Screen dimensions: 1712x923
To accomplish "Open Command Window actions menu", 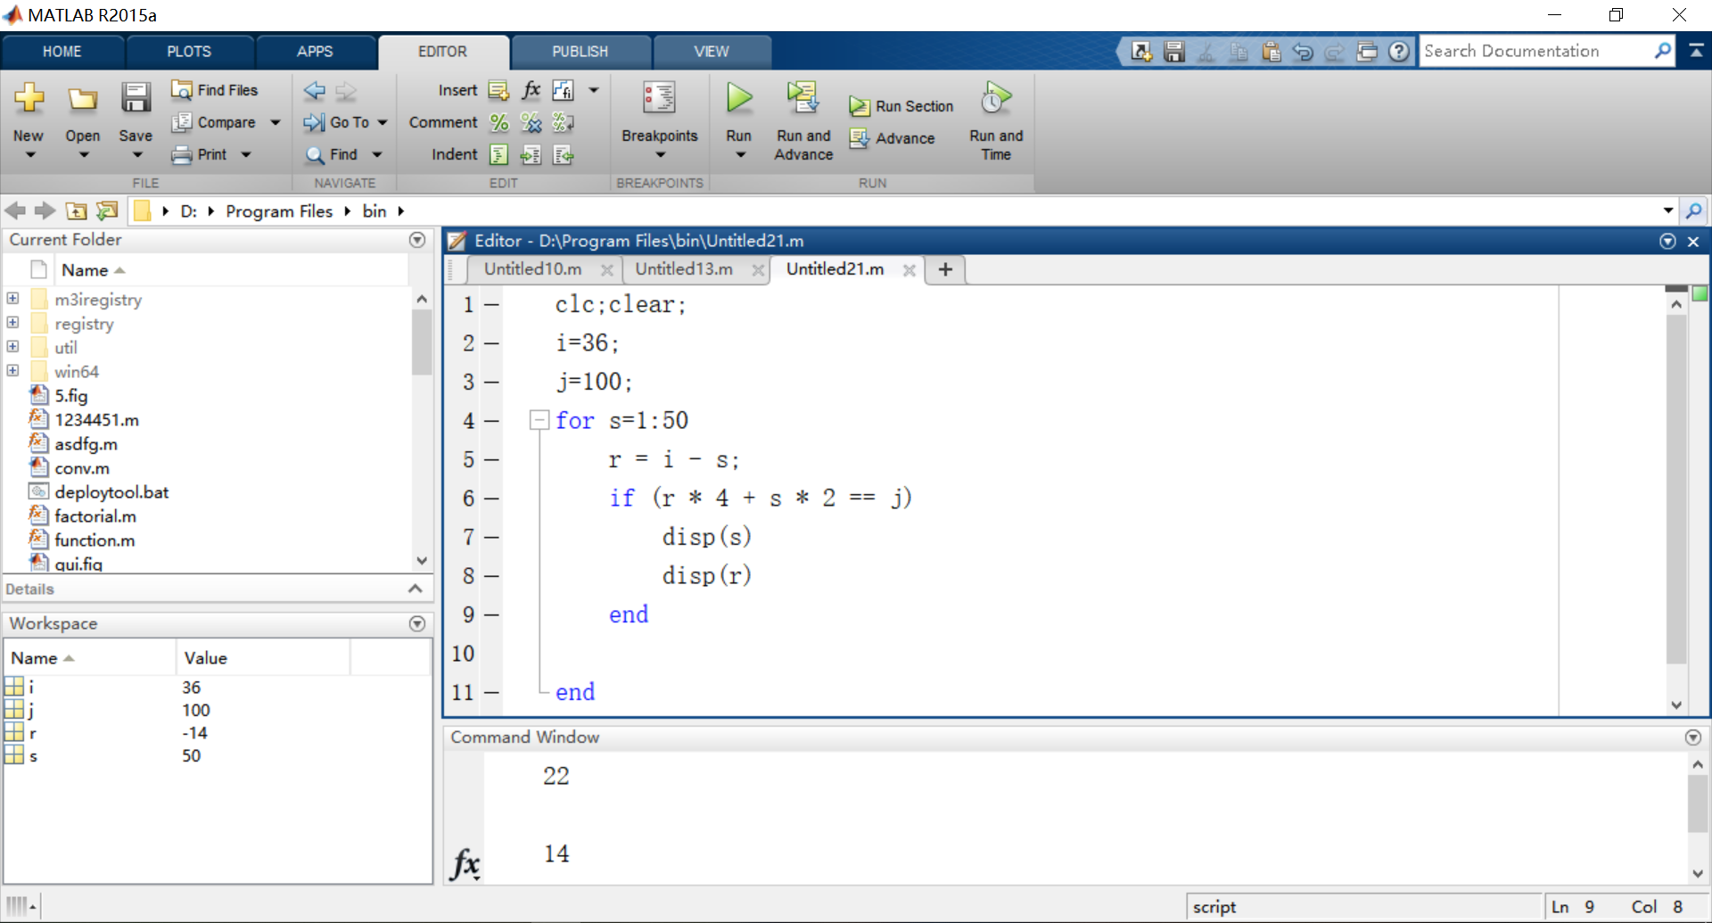I will pos(1693,738).
